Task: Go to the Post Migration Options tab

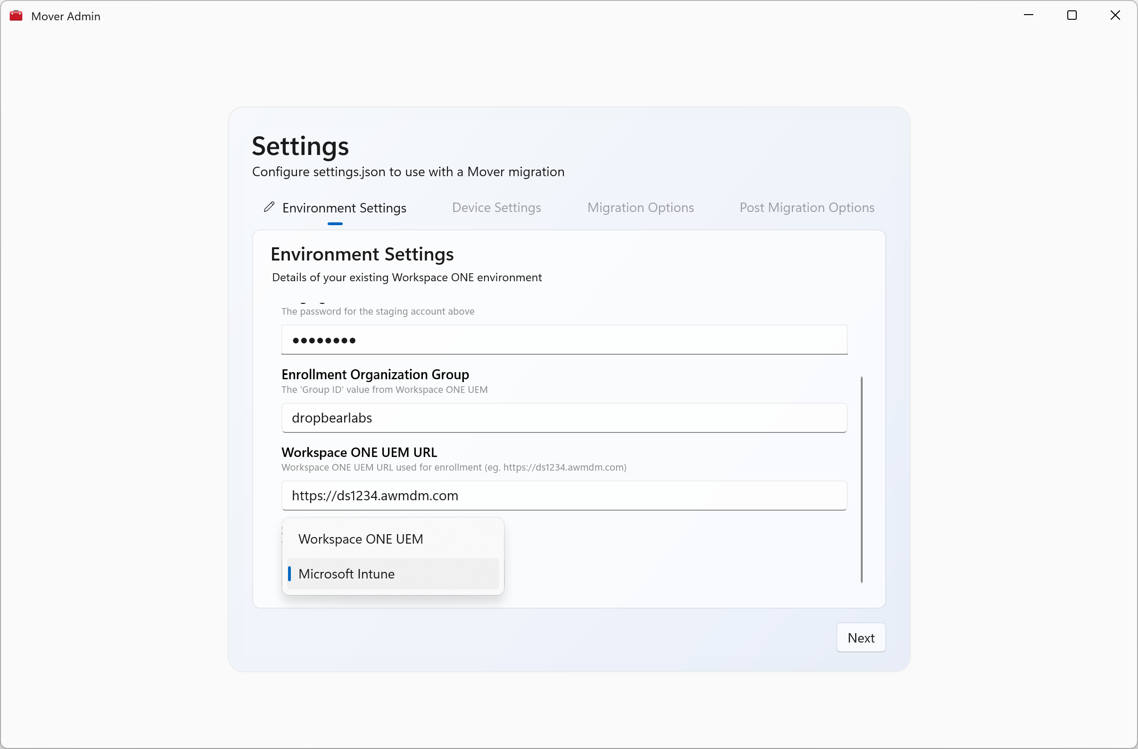Action: 807,207
